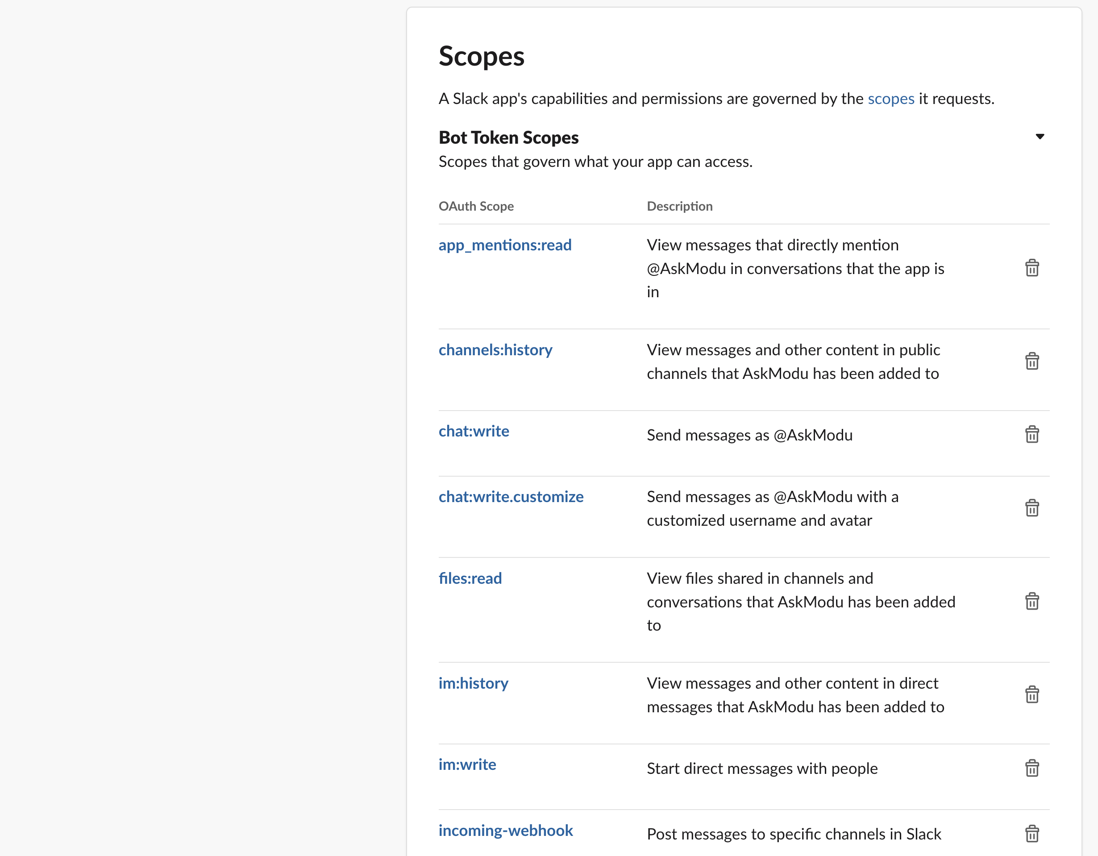Click 'customized username and avatar' description text
The height and width of the screenshot is (856, 1098).
(759, 521)
